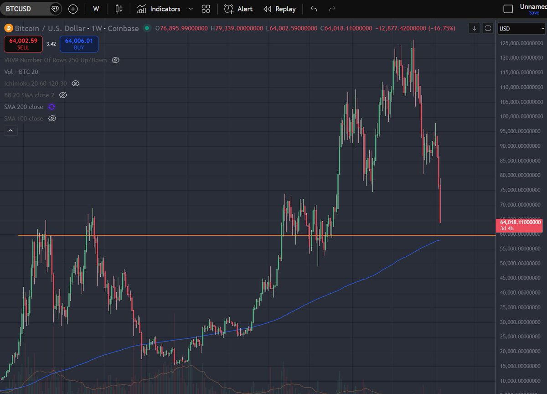Click the low price value L64,002.59
Screen dimensions: 547x394
[x=292, y=28]
